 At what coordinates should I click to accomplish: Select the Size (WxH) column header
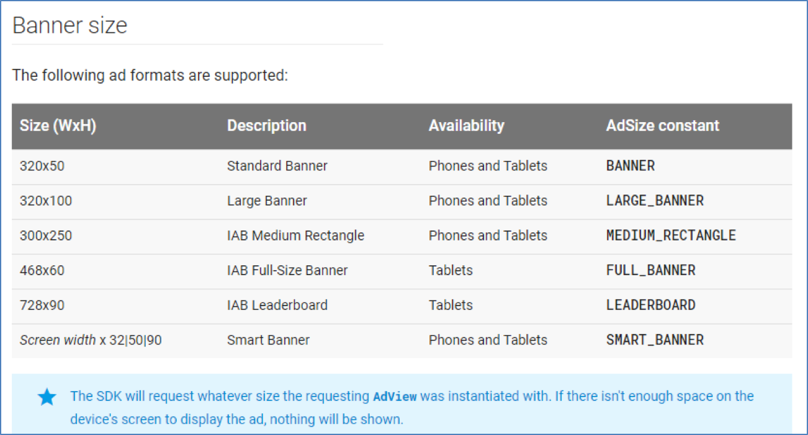[x=58, y=126]
